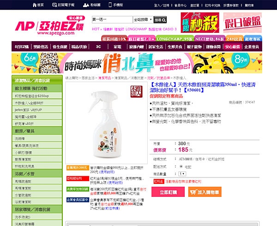Viewport: 277px width, 226px height.
Task: Select the 宅配 delivery radio button
Action: 181,166
